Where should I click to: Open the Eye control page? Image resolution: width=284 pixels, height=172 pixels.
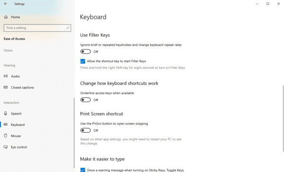19,147
